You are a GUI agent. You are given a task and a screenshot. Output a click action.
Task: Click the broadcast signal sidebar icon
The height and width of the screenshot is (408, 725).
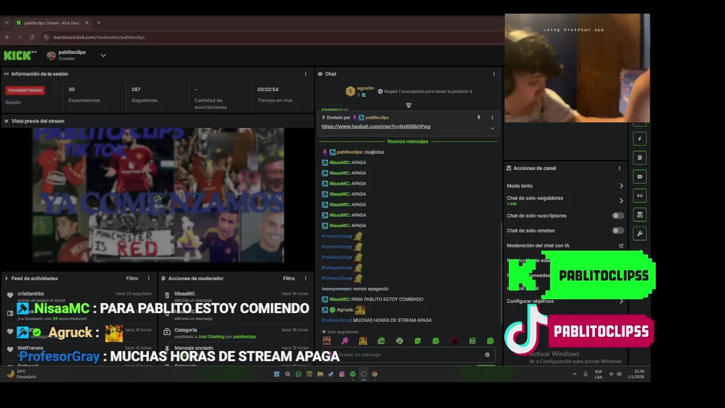[x=640, y=195]
